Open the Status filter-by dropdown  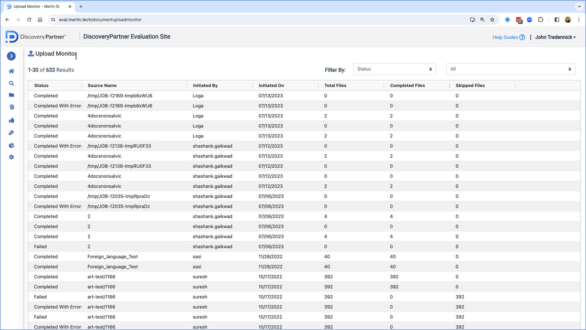tap(394, 69)
